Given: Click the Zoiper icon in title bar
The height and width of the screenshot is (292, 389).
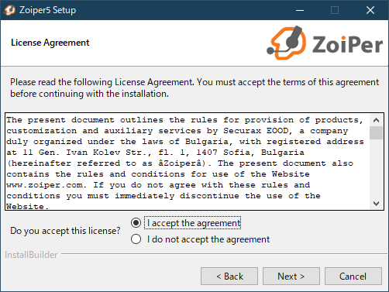Looking at the screenshot, I should (9, 10).
